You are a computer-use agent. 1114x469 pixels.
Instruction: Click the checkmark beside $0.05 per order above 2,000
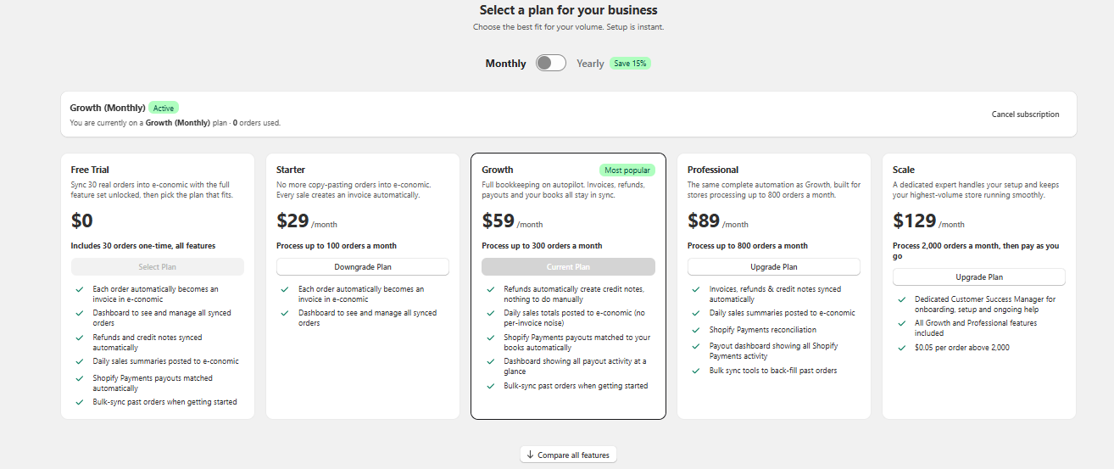[x=902, y=348]
